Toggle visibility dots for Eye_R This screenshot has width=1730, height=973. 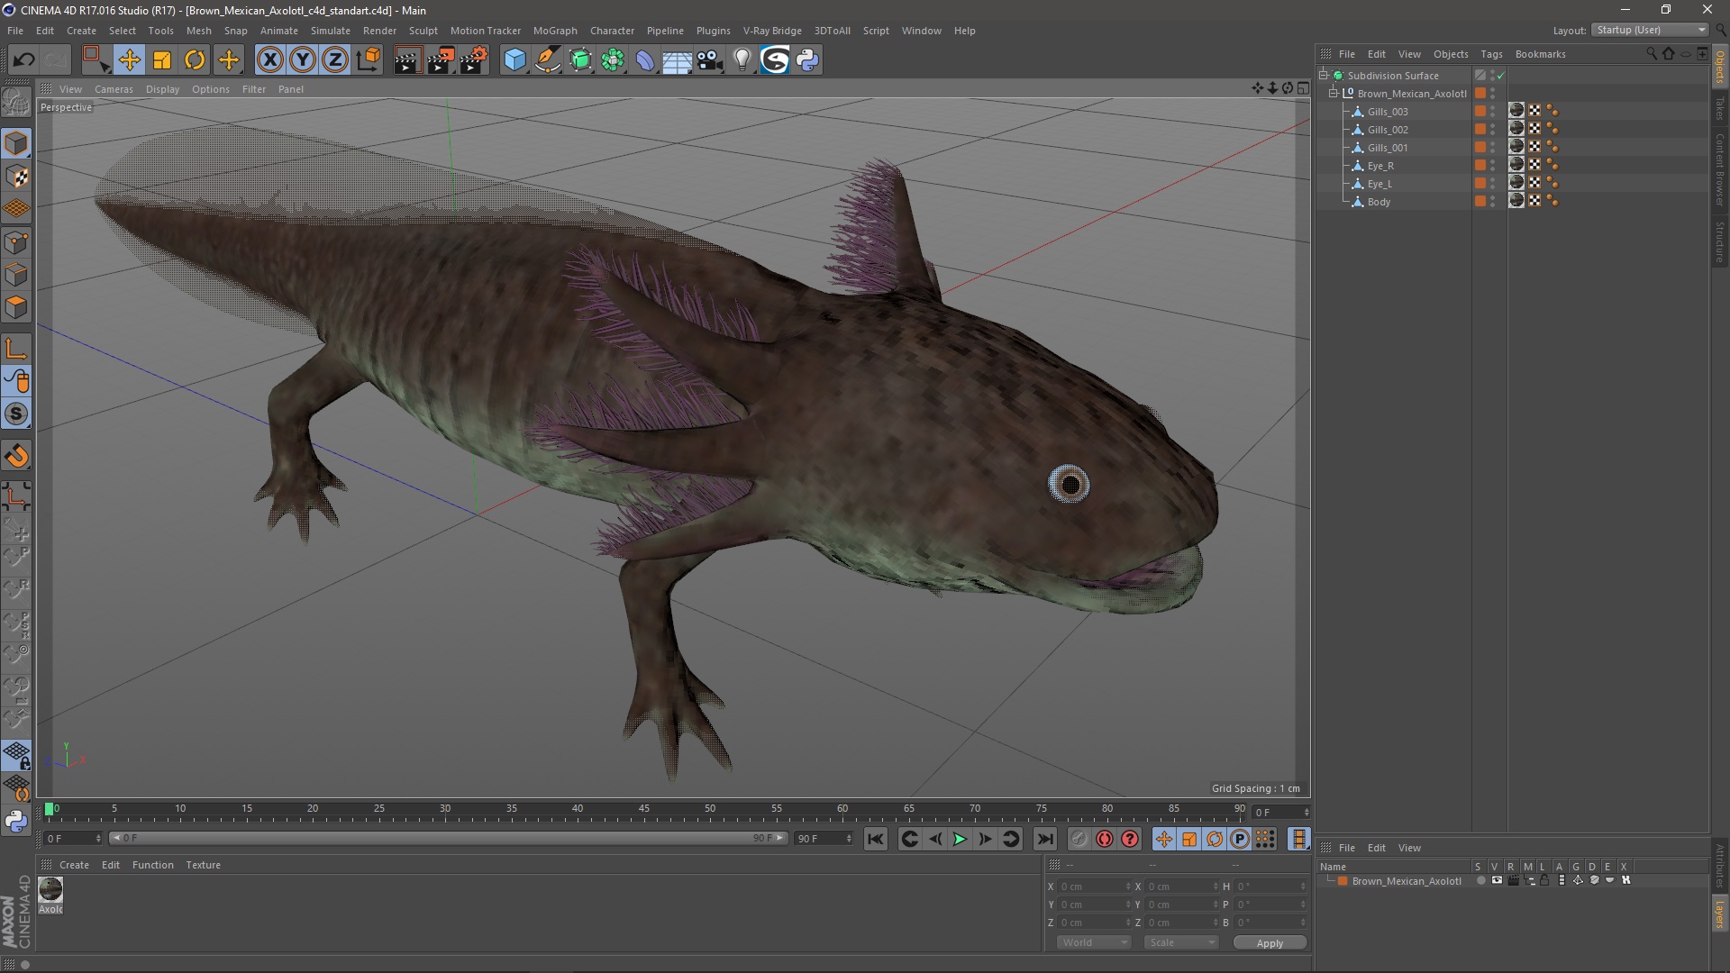pyautogui.click(x=1493, y=166)
